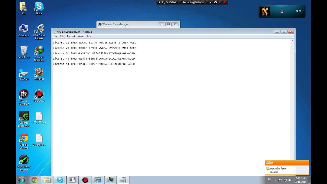Open the recording bar dropdown arrow
The width and height of the screenshot is (327, 184).
(211, 2)
